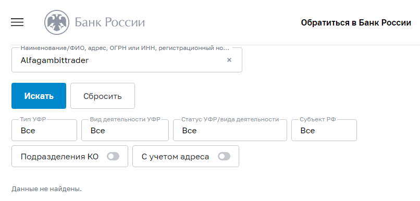Click the Bank of Russia eagle emblem
The width and height of the screenshot is (420, 201).
coord(56,22)
